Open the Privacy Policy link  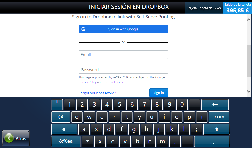87,82
